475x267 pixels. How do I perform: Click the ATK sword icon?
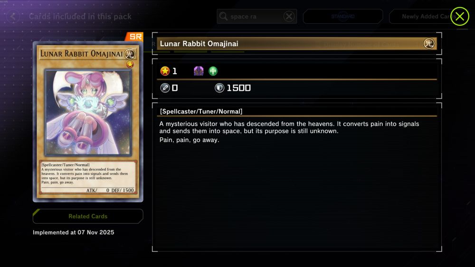[165, 88]
